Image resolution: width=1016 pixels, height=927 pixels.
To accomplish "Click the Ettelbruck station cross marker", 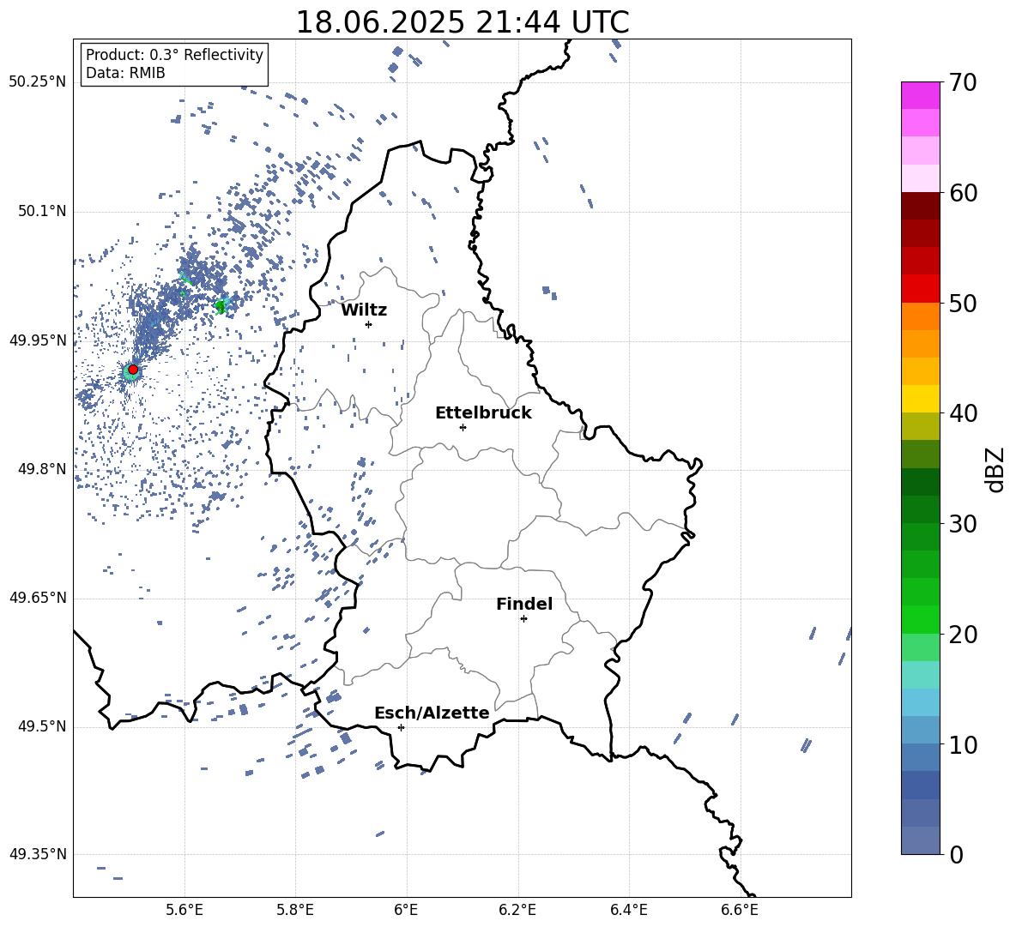I will [x=463, y=427].
